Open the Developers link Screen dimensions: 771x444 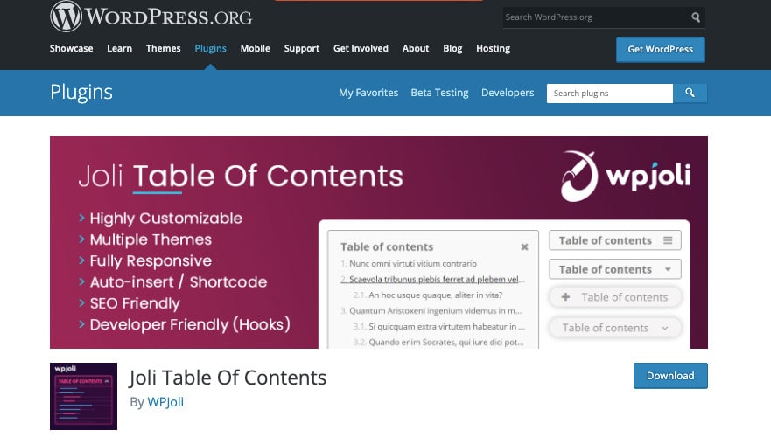click(x=508, y=93)
